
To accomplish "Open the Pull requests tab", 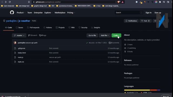I will click(x=33, y=27).
